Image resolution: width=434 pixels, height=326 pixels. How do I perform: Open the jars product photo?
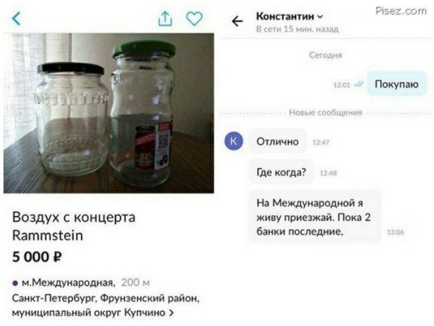[x=108, y=113]
